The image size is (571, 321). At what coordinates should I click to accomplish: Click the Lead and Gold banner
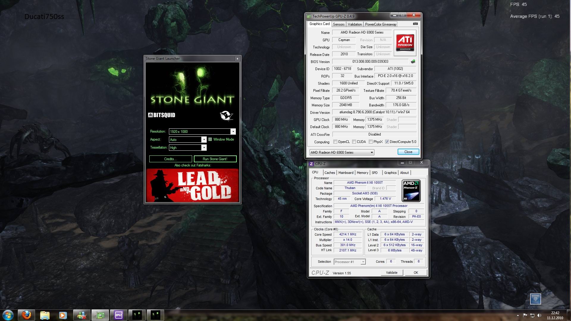click(x=192, y=185)
